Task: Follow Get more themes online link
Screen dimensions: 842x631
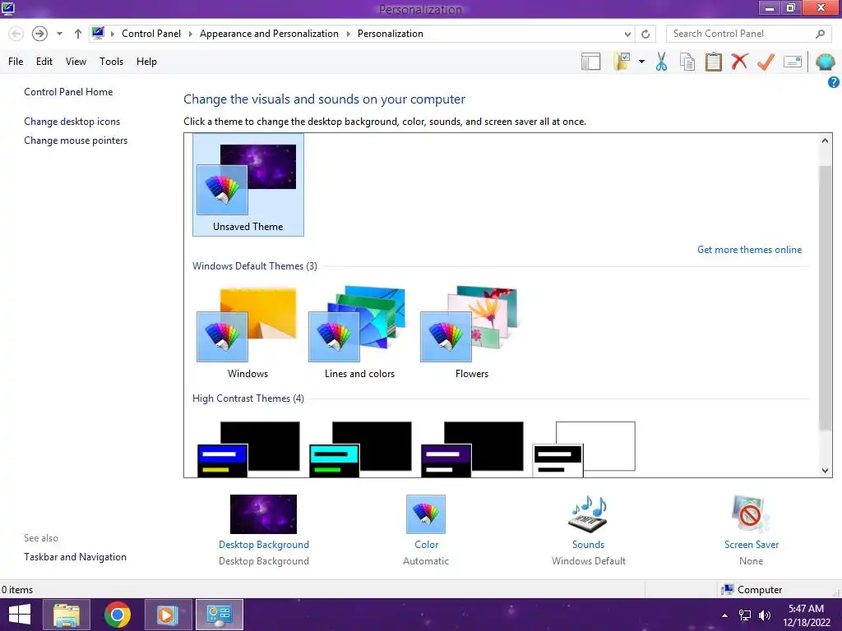Action: (x=749, y=250)
